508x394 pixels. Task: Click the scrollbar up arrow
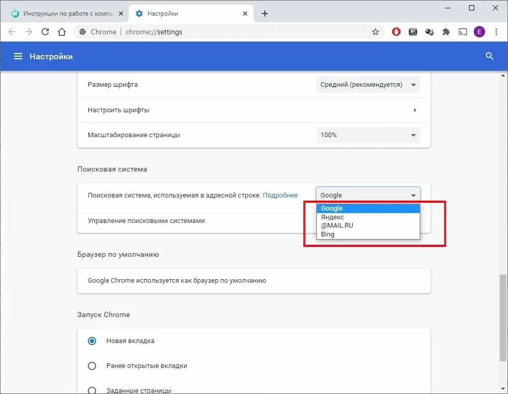tap(503, 75)
